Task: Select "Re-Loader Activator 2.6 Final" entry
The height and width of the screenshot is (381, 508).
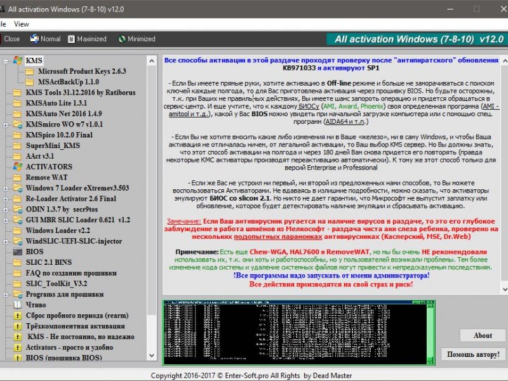Action: click(x=71, y=199)
